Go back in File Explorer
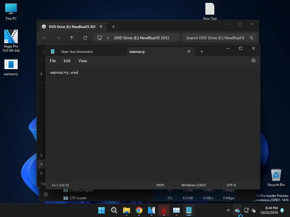Screen dimensions: 290x217 (44, 38)
